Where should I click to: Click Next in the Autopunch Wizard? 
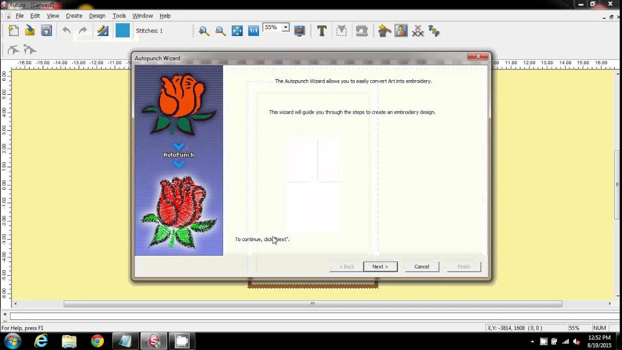click(380, 266)
